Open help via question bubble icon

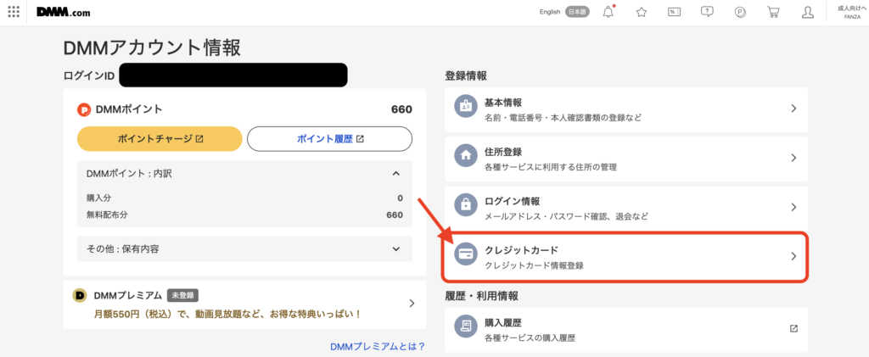click(707, 13)
